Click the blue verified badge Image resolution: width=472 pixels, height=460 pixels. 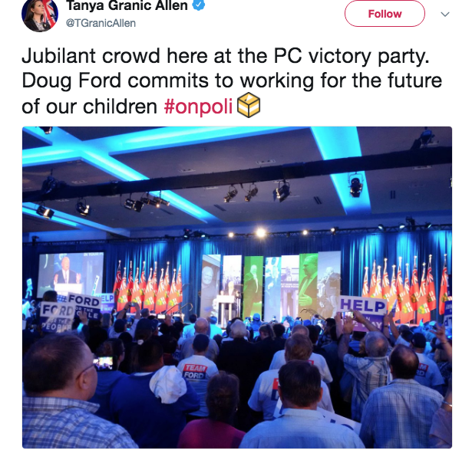click(x=198, y=5)
